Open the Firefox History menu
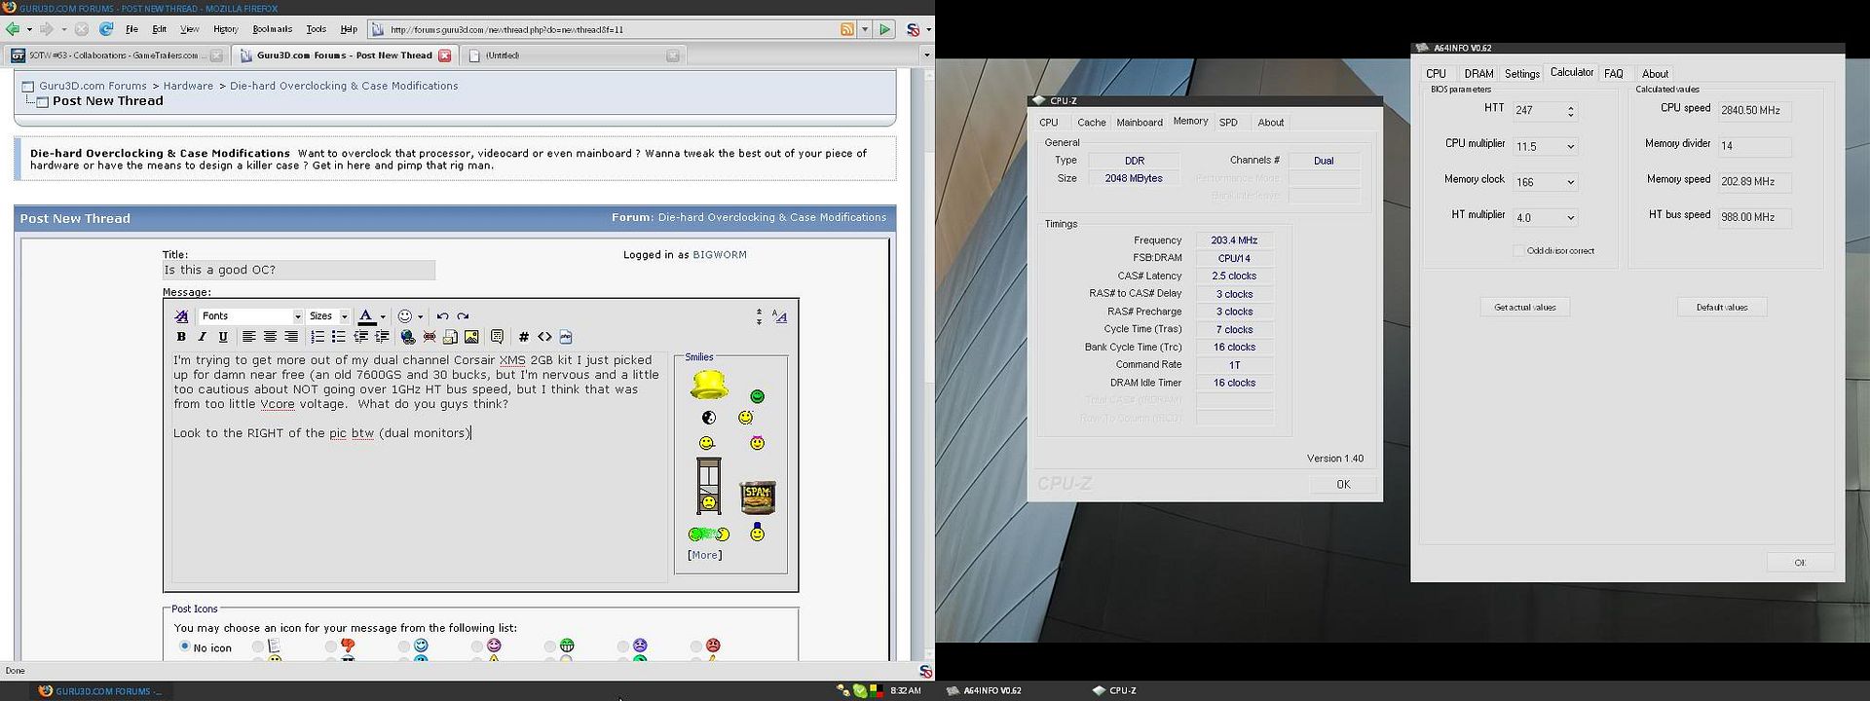This screenshot has width=1870, height=701. (225, 29)
